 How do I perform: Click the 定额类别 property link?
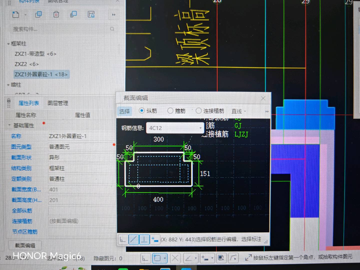[x=21, y=179]
